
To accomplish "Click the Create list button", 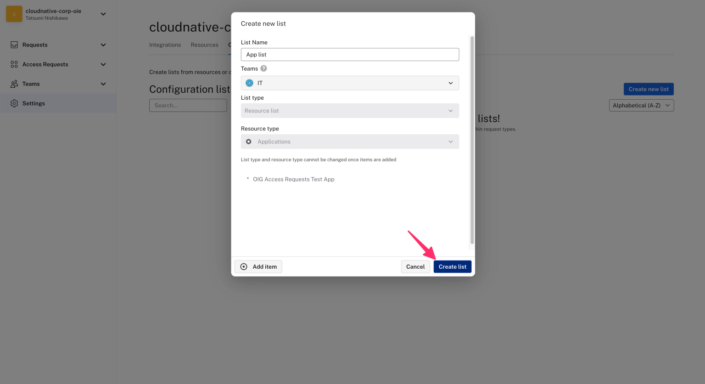I will pyautogui.click(x=452, y=266).
